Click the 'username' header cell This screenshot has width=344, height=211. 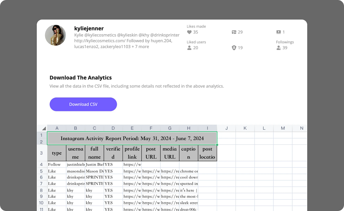[x=75, y=153]
